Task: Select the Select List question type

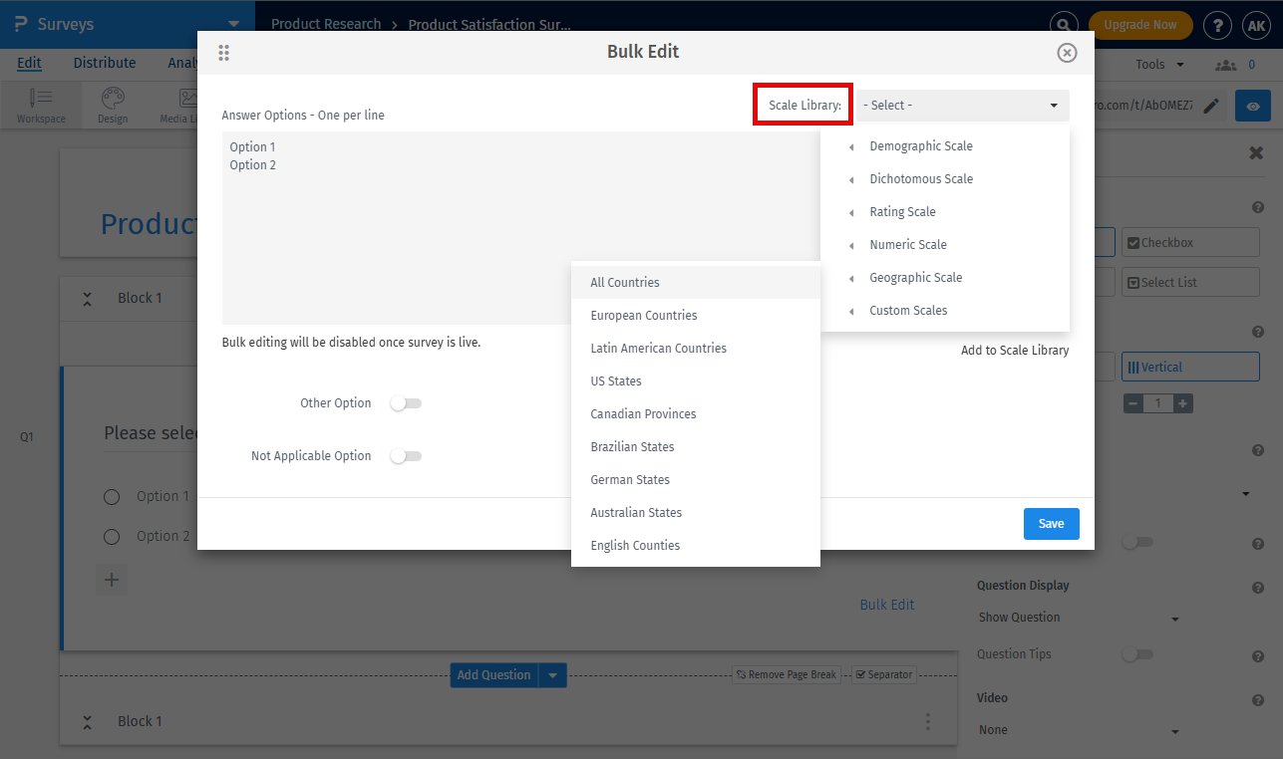Action: click(1190, 282)
